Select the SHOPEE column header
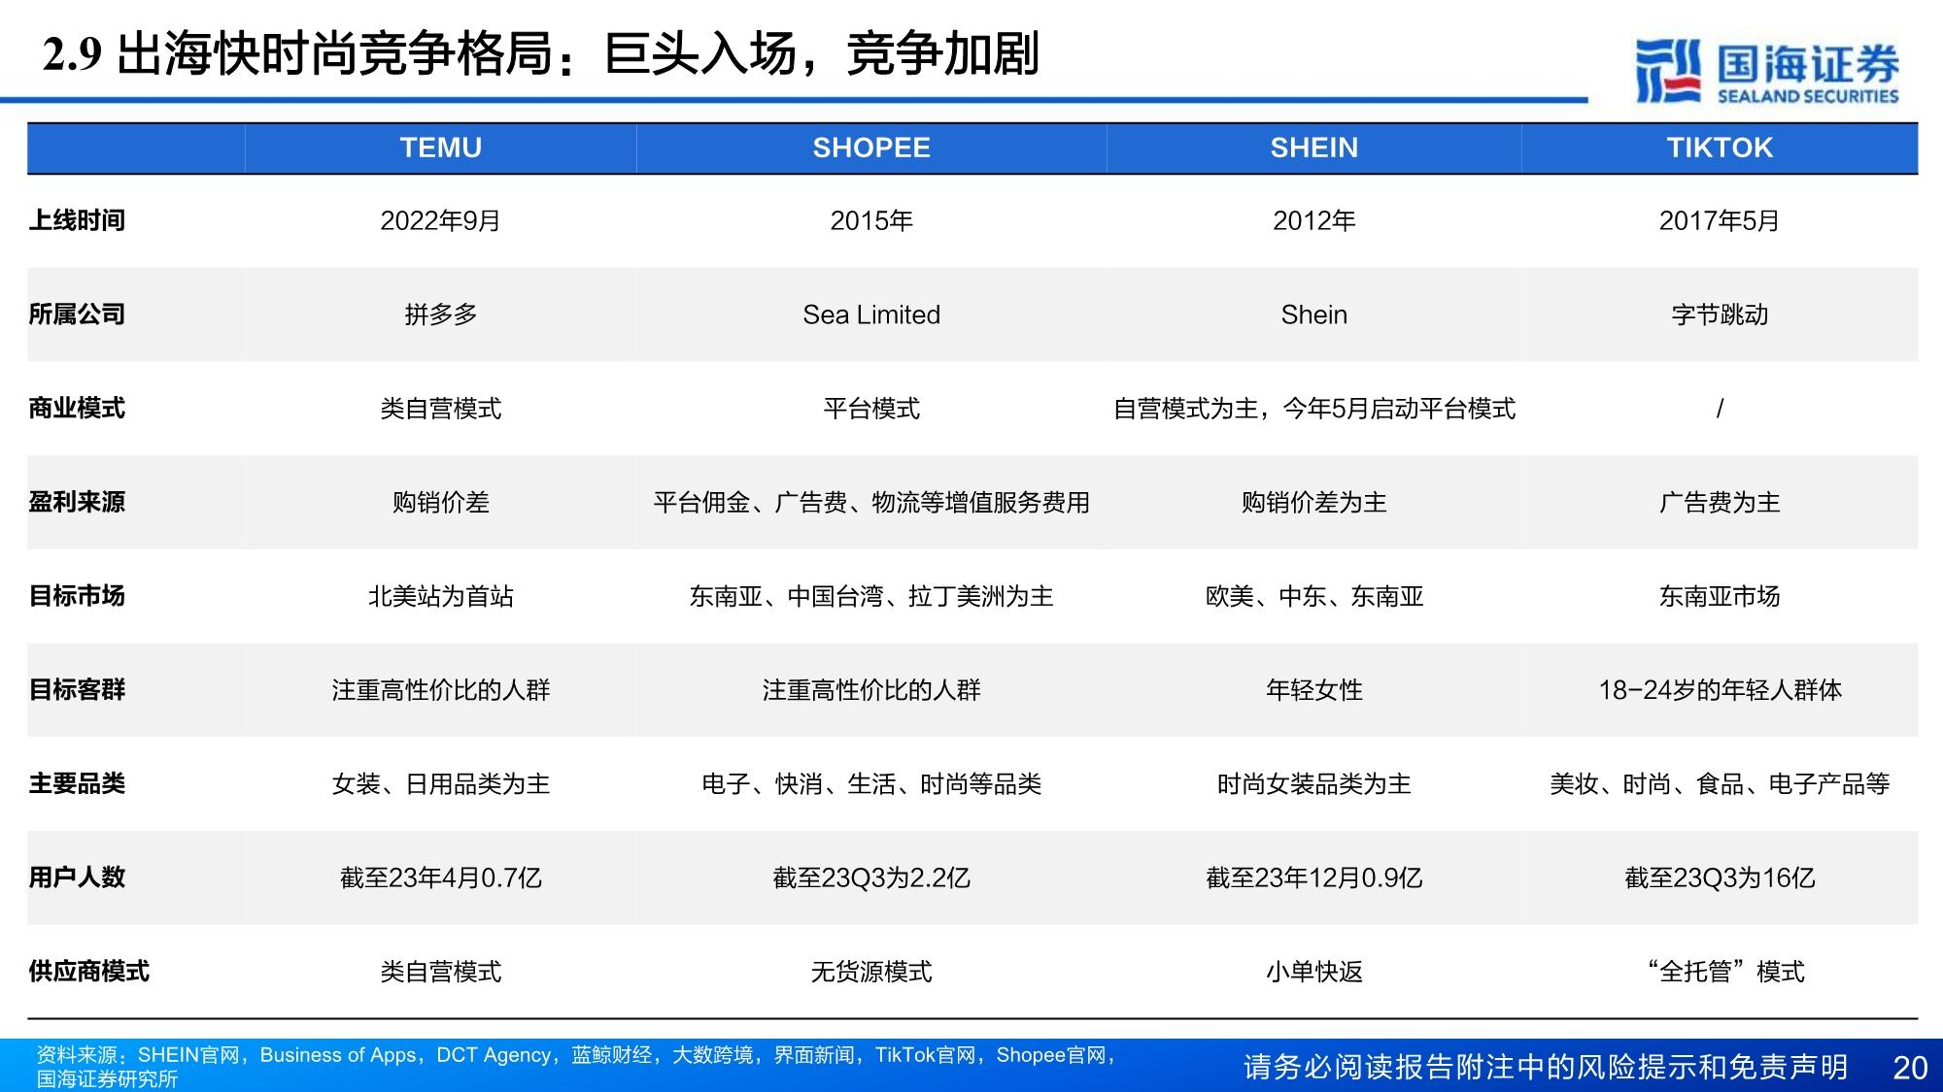The height and width of the screenshot is (1092, 1943). click(871, 148)
